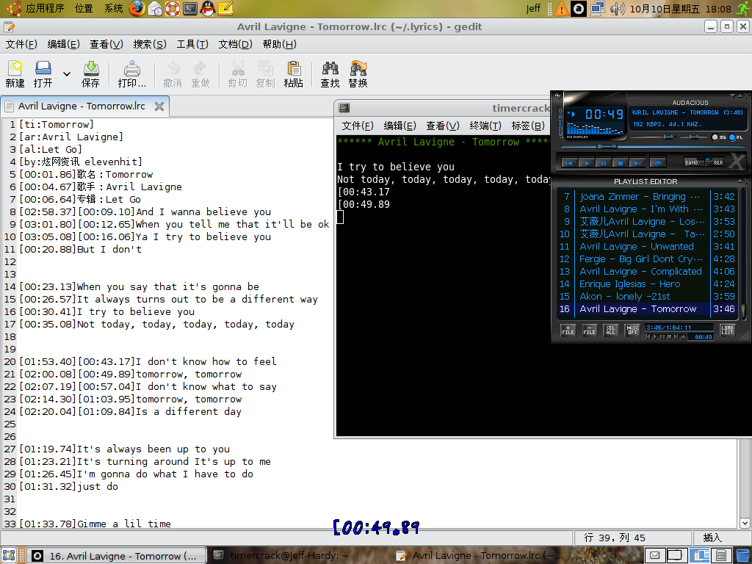This screenshot has height=564, width=752.
Task: Expand the recent files arrow beside 打开
Action: tap(67, 74)
